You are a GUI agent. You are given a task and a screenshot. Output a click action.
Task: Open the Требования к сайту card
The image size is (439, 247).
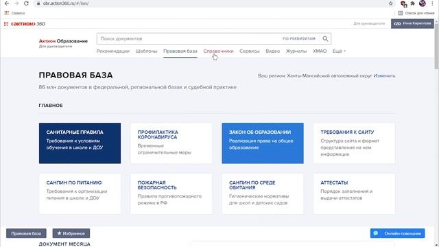click(x=354, y=143)
